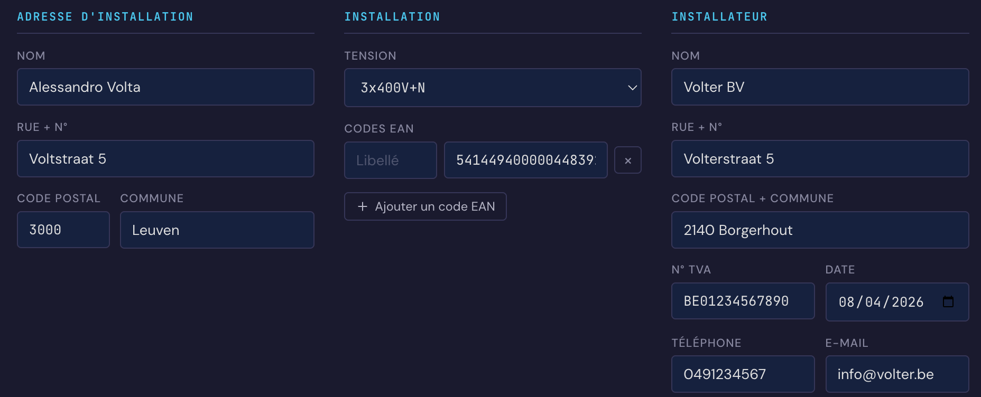This screenshot has height=397, width=981.
Task: Click the CODE POSTAL + COMMUNE label
Action: click(753, 199)
